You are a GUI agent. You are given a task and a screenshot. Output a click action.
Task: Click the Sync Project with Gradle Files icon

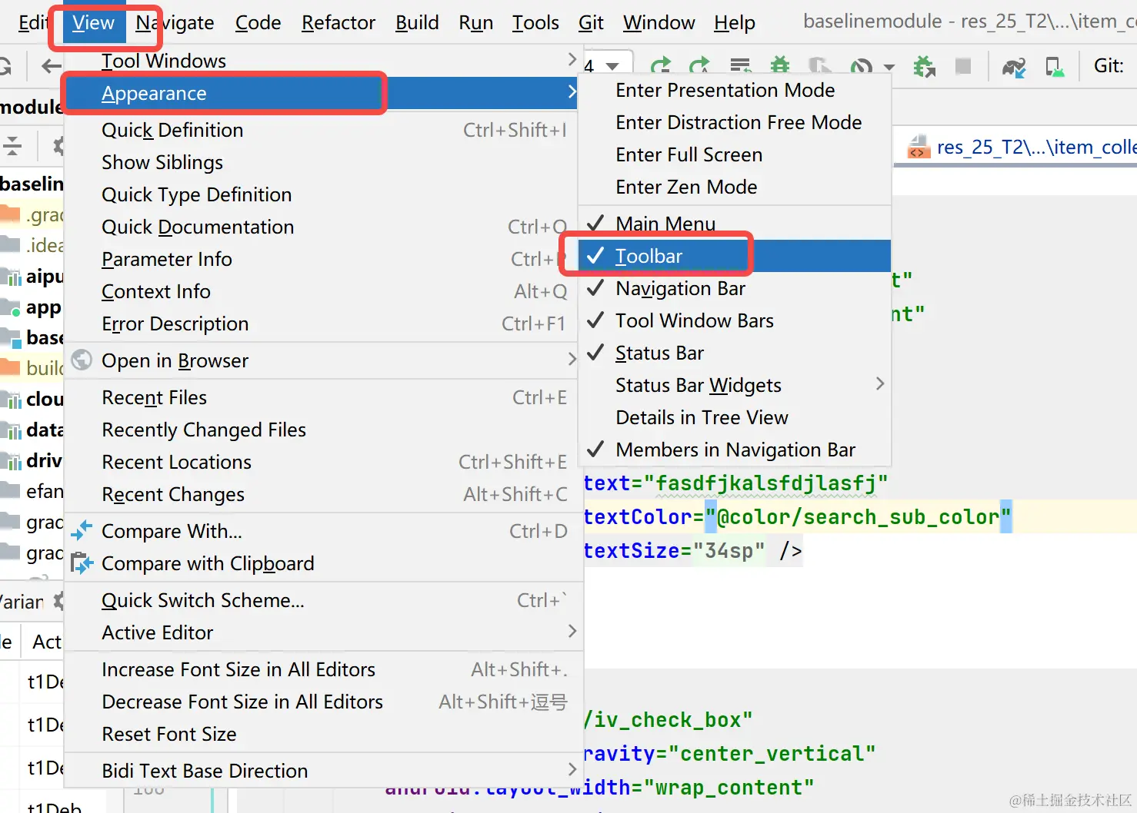1014,67
